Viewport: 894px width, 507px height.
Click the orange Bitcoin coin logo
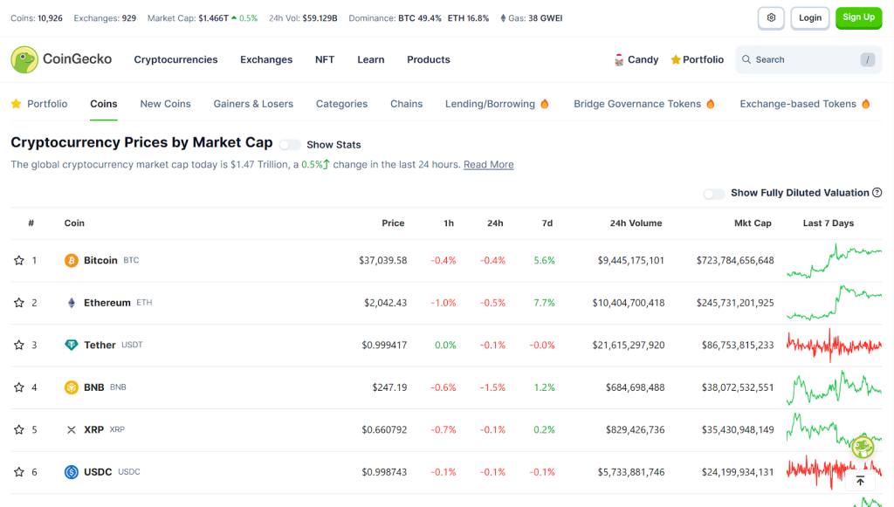click(72, 260)
